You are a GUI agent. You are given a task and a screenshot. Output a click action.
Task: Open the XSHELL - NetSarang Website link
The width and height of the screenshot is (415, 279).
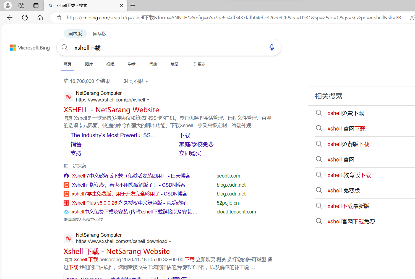click(x=111, y=109)
